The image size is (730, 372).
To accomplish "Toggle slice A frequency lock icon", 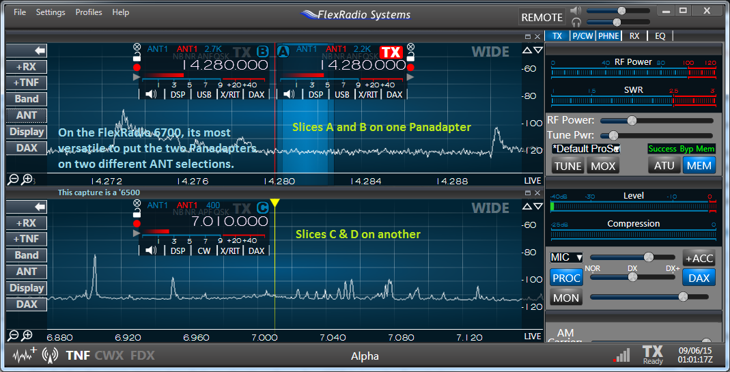I will (410, 57).
